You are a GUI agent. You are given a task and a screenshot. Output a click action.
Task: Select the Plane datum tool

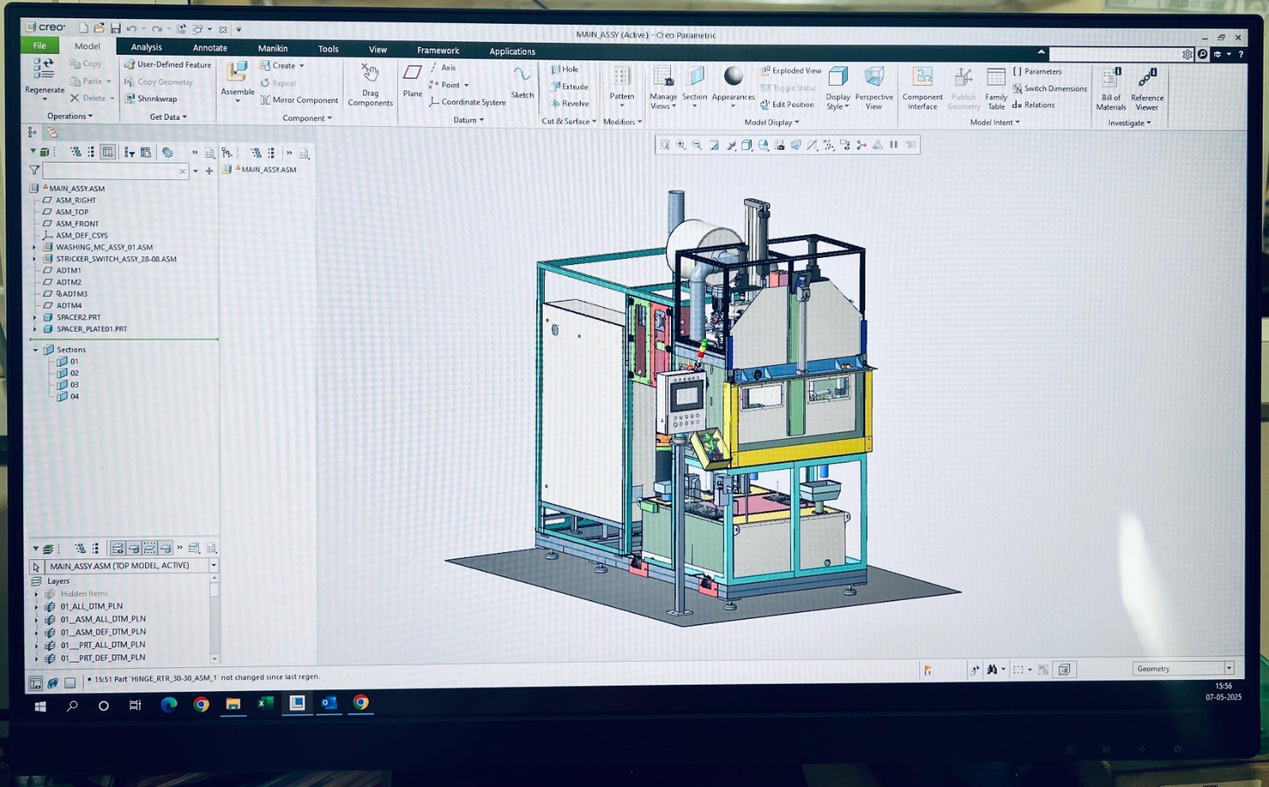[412, 74]
